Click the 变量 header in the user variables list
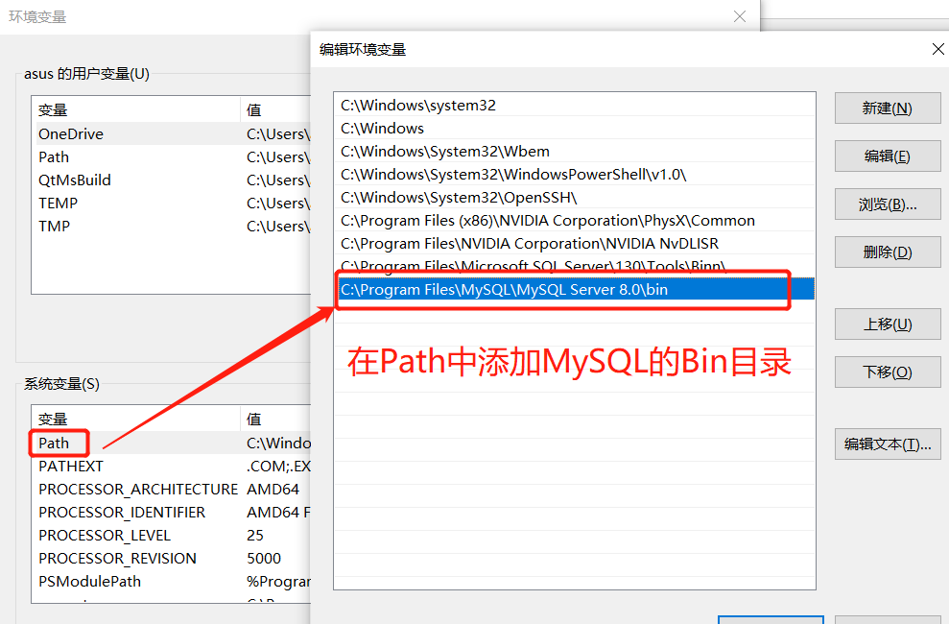Viewport: 949px width, 624px height. point(138,110)
